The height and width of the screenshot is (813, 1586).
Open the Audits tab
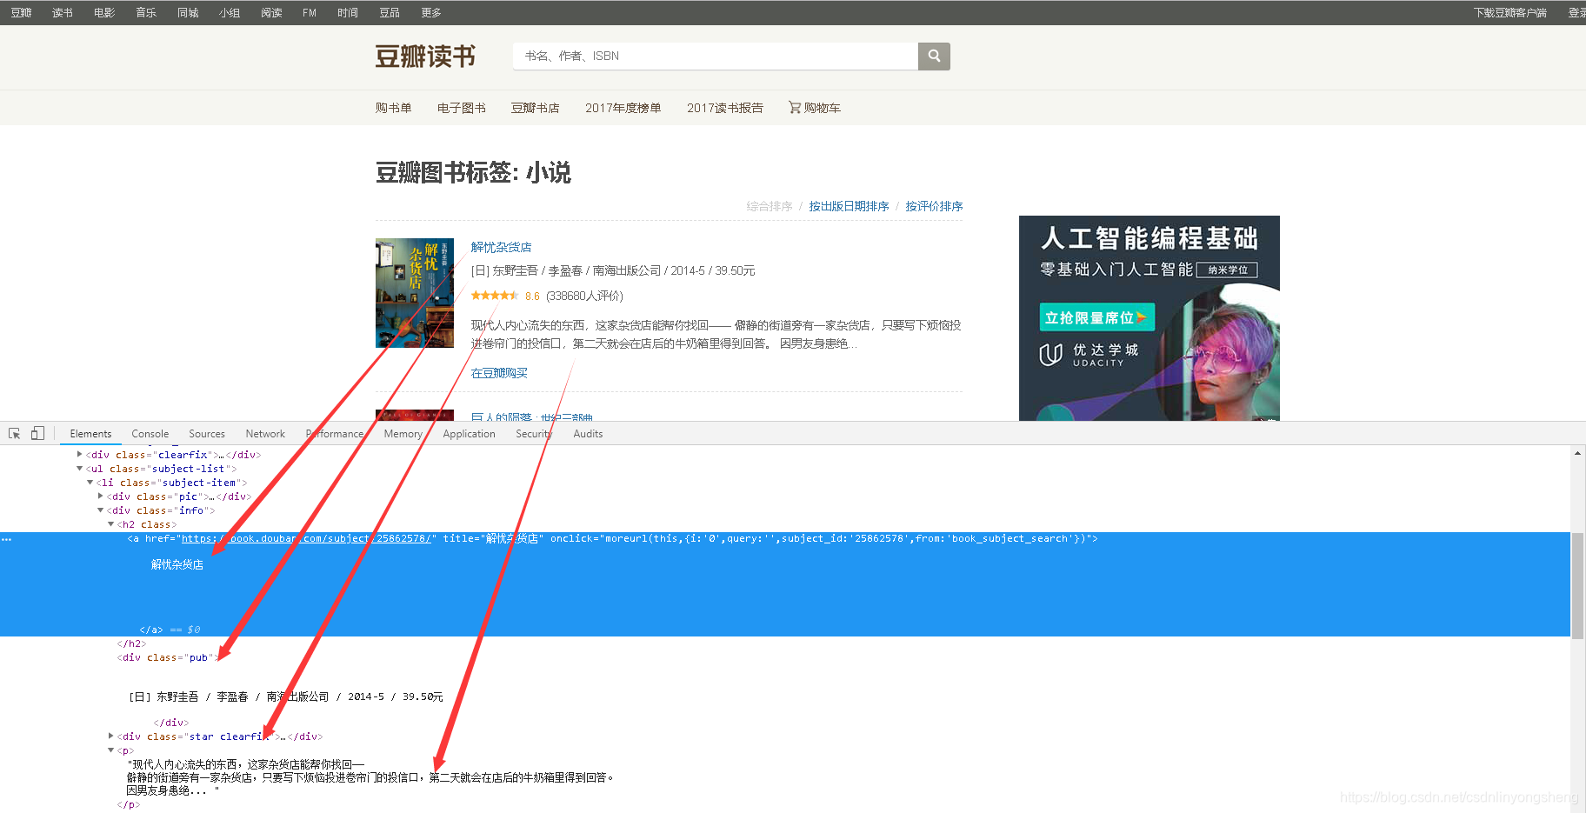click(588, 434)
